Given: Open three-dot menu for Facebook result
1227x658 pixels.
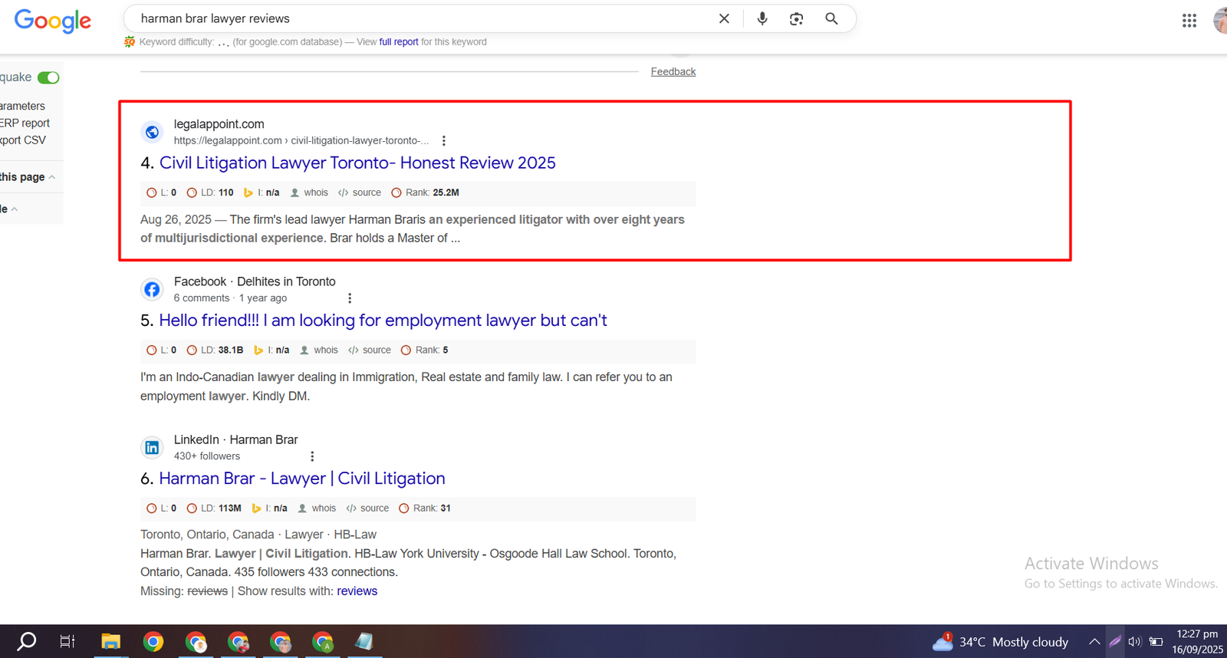Looking at the screenshot, I should tap(350, 298).
